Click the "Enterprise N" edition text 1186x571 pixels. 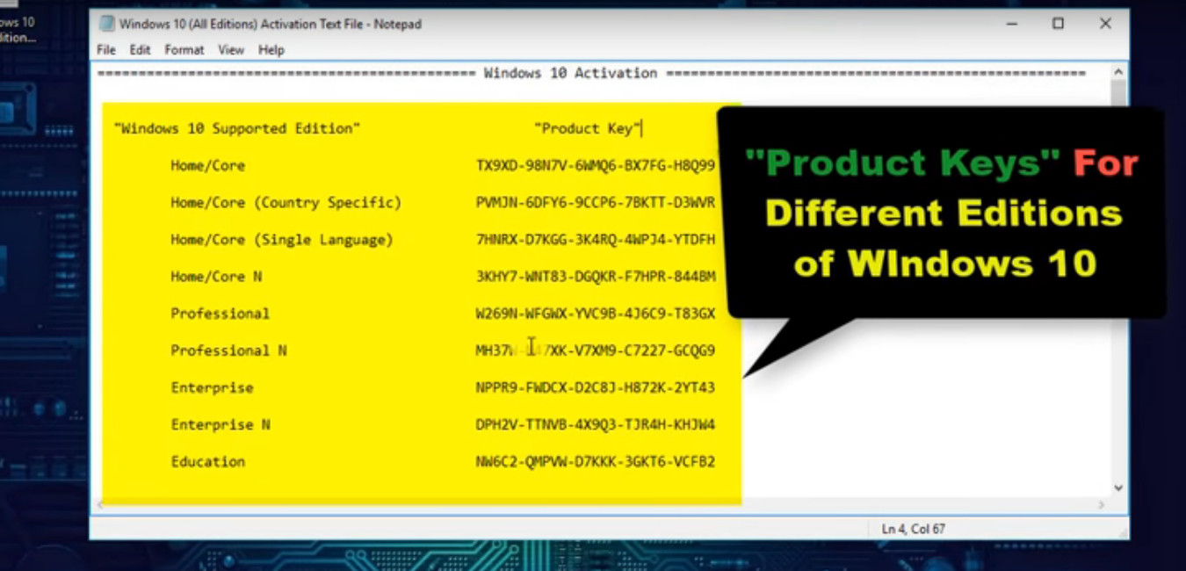(221, 424)
